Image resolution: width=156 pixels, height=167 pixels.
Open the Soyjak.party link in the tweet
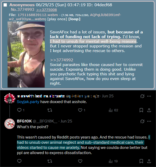coord(28,102)
